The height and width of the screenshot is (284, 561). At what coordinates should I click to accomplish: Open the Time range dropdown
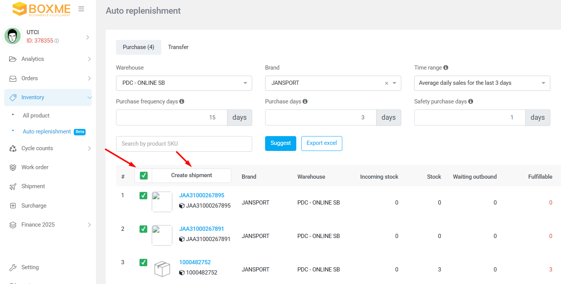coord(482,83)
